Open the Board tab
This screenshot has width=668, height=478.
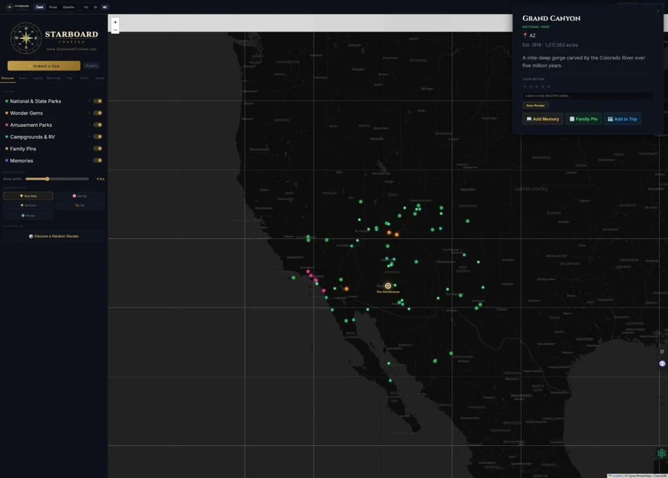(x=100, y=78)
